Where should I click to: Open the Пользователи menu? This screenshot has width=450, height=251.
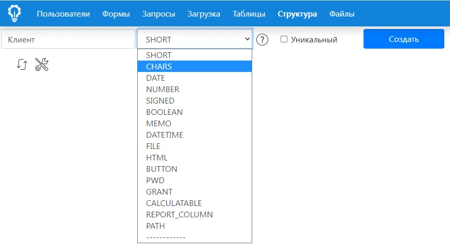[x=63, y=14]
